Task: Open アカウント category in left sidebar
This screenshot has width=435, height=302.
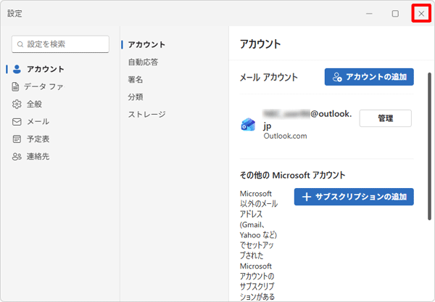Action: (x=38, y=69)
